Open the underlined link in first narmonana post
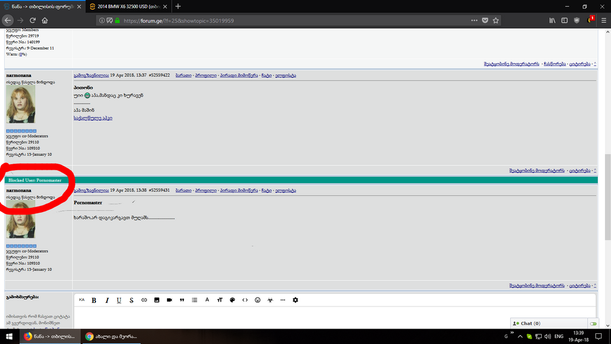611x344 pixels. tap(92, 118)
